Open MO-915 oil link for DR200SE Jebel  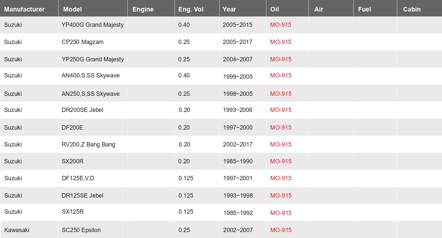[281, 110]
